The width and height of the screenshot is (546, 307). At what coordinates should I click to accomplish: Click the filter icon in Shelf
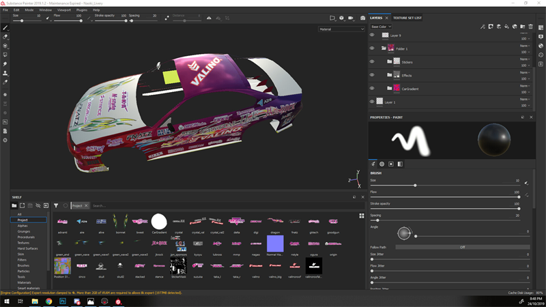[56, 205]
